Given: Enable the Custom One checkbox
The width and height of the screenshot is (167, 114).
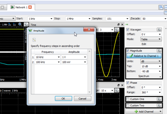Looking at the screenshot, I should point(127,99).
